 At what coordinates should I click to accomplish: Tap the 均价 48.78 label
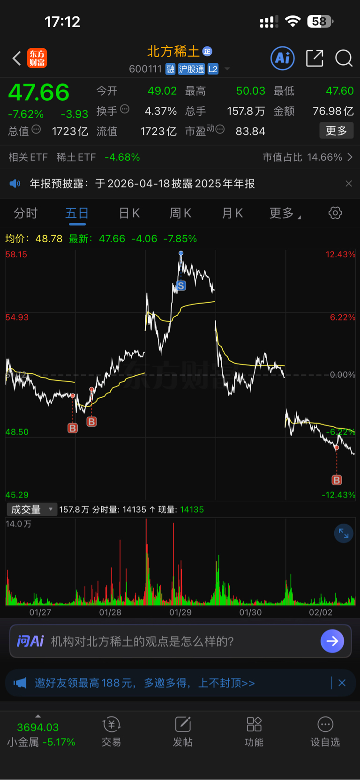34,238
